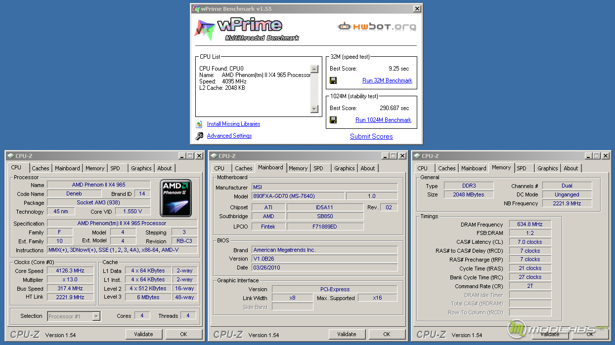
Task: Open Memory tab in the Mainboard window
Action: pyautogui.click(x=298, y=168)
